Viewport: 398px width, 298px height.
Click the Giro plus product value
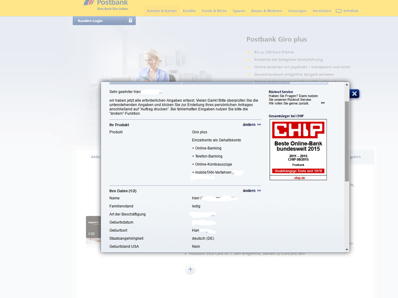point(199,132)
